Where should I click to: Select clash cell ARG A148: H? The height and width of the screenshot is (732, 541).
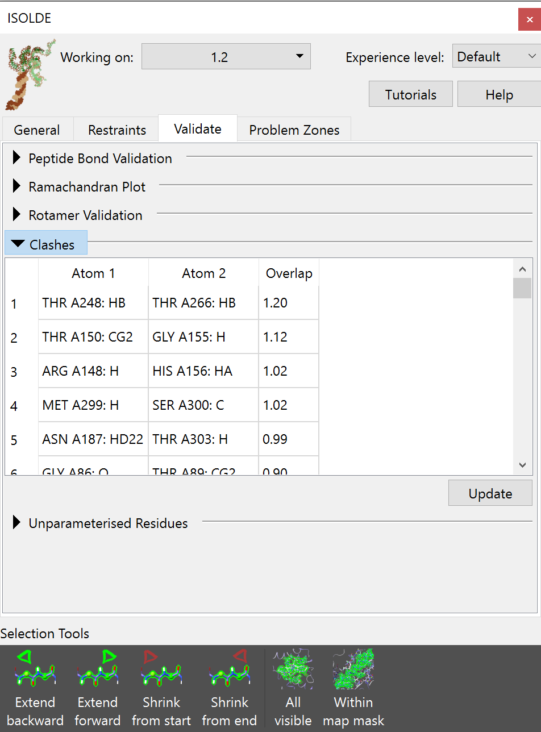pos(93,371)
